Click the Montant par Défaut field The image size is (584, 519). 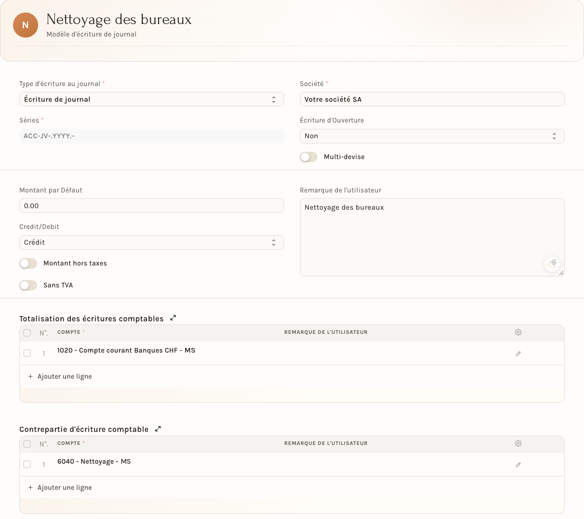tap(152, 206)
